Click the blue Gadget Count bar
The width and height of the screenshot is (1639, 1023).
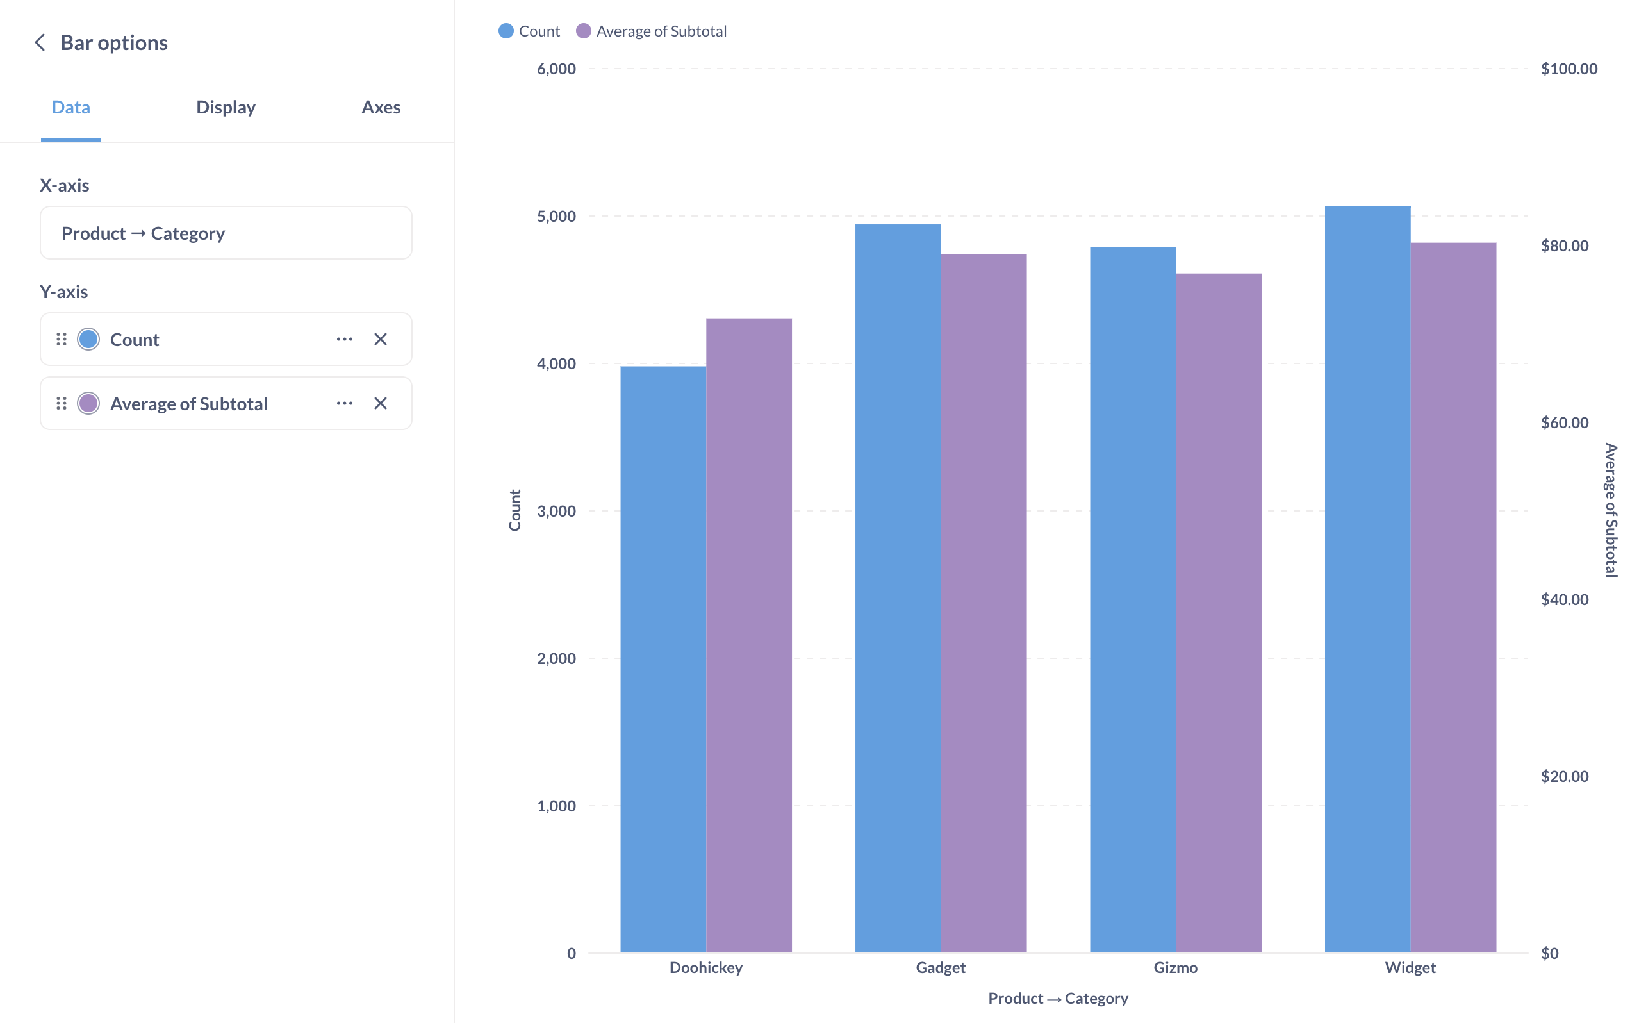pyautogui.click(x=897, y=588)
